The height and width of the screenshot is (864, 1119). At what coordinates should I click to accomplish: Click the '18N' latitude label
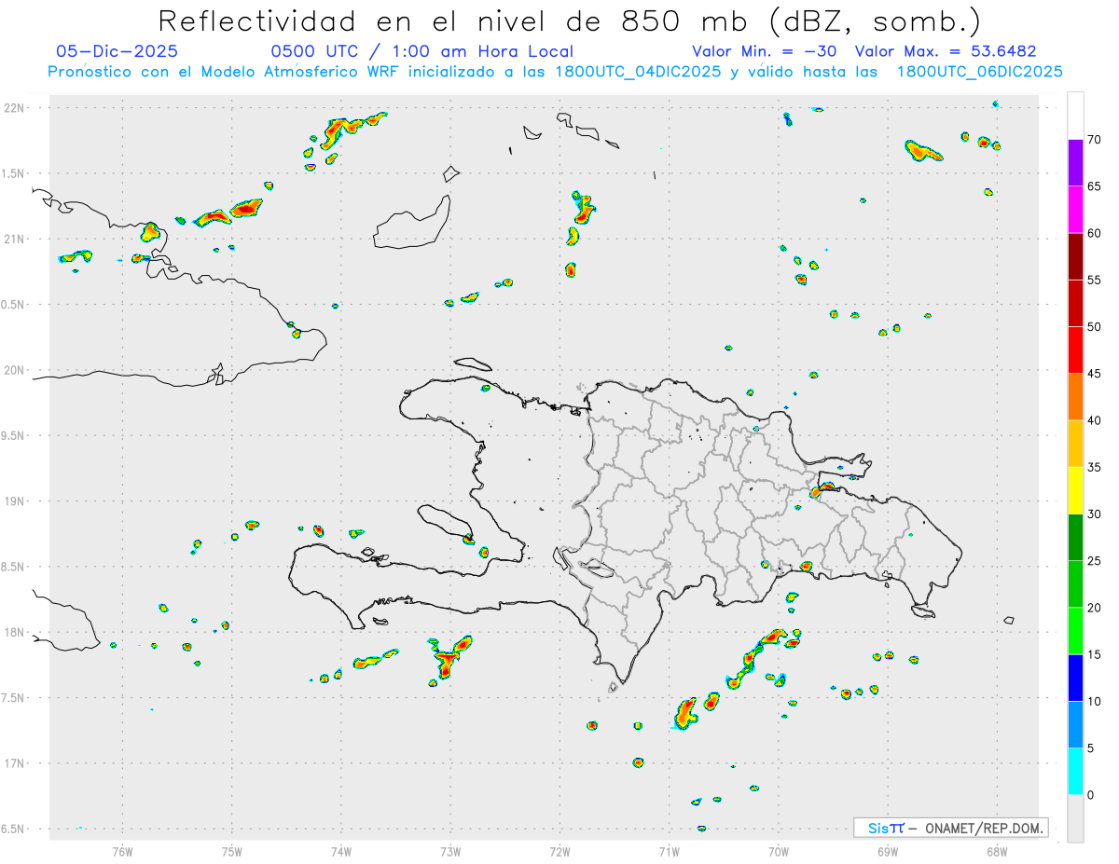point(15,632)
